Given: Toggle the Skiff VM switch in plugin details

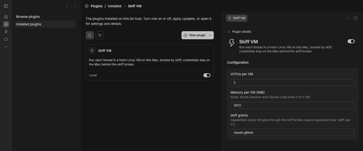Looking at the screenshot, I should click(351, 41).
